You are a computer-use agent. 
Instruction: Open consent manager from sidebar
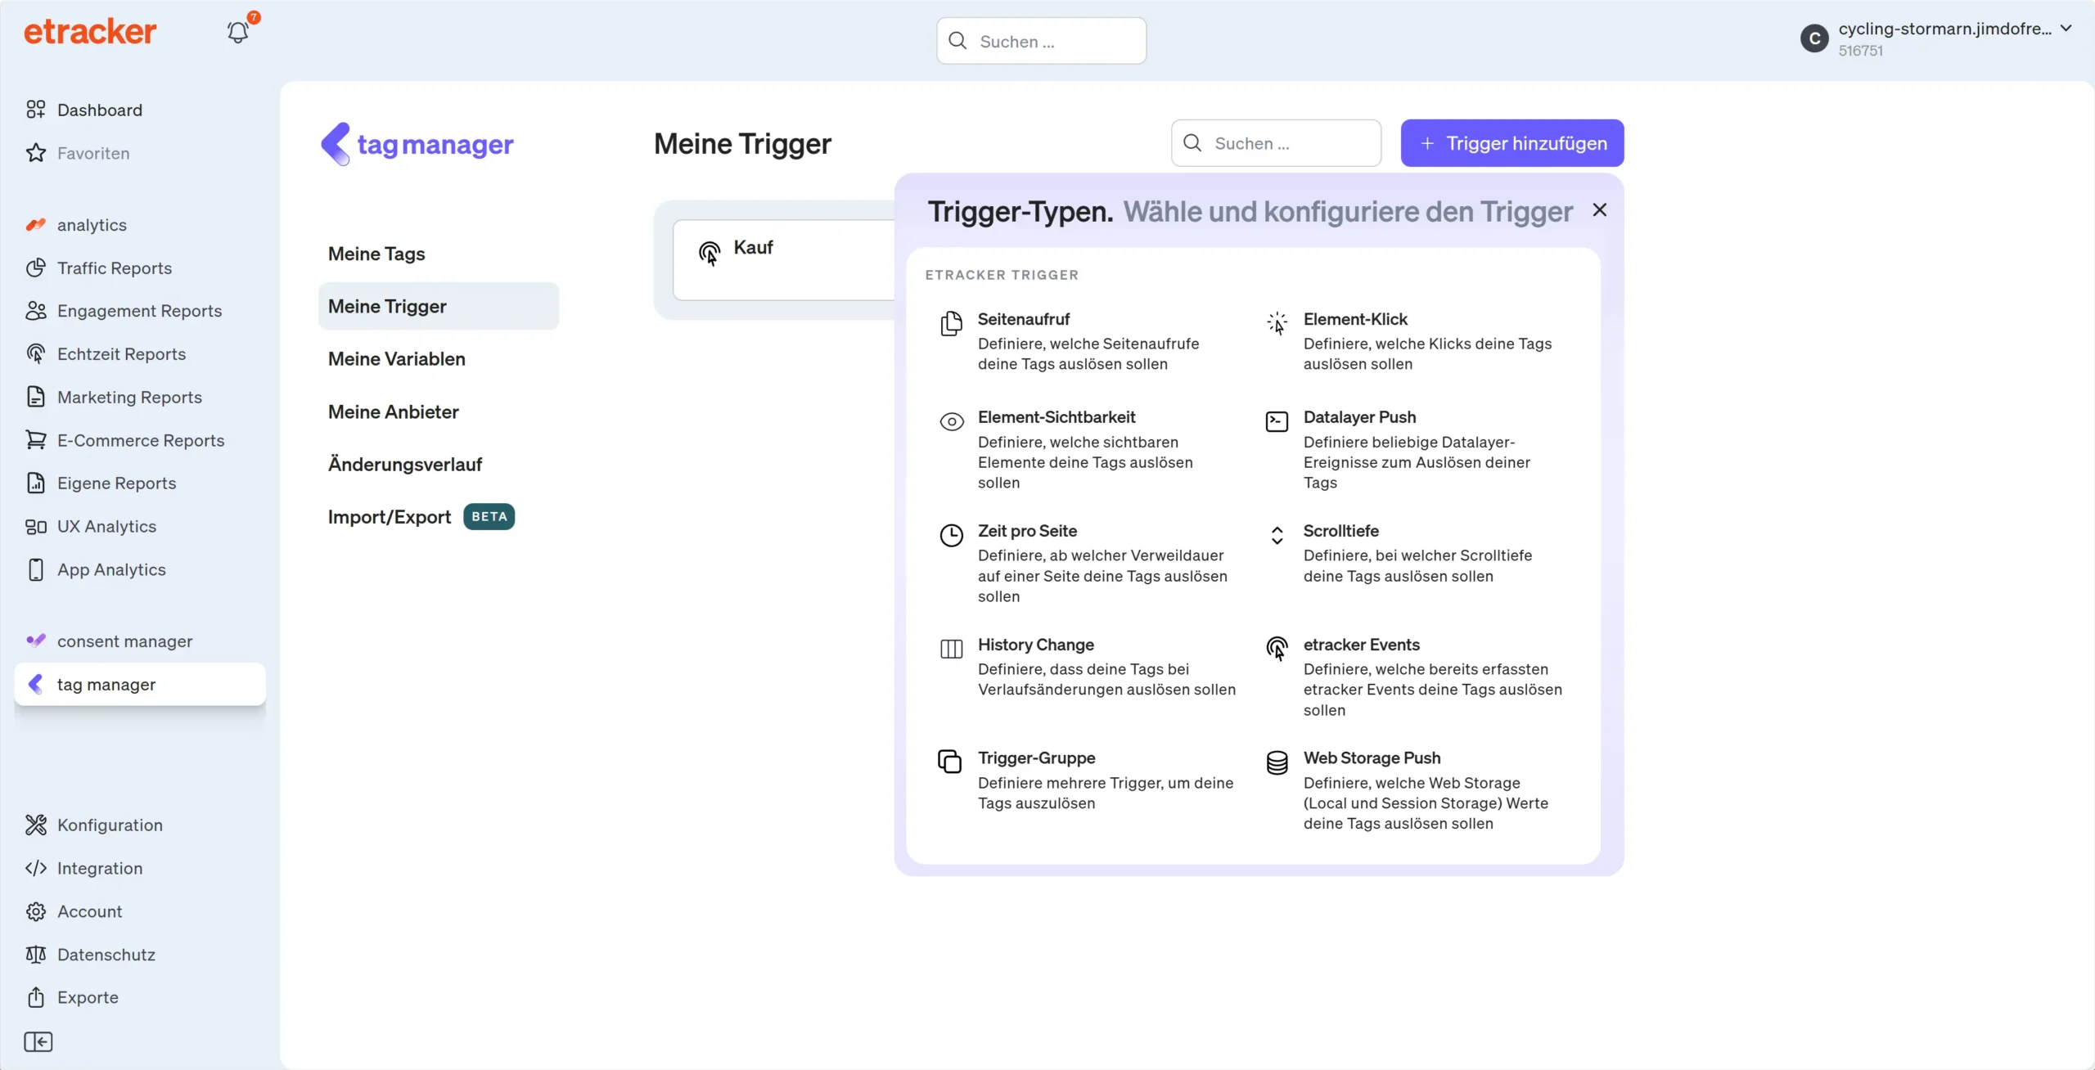tap(126, 641)
